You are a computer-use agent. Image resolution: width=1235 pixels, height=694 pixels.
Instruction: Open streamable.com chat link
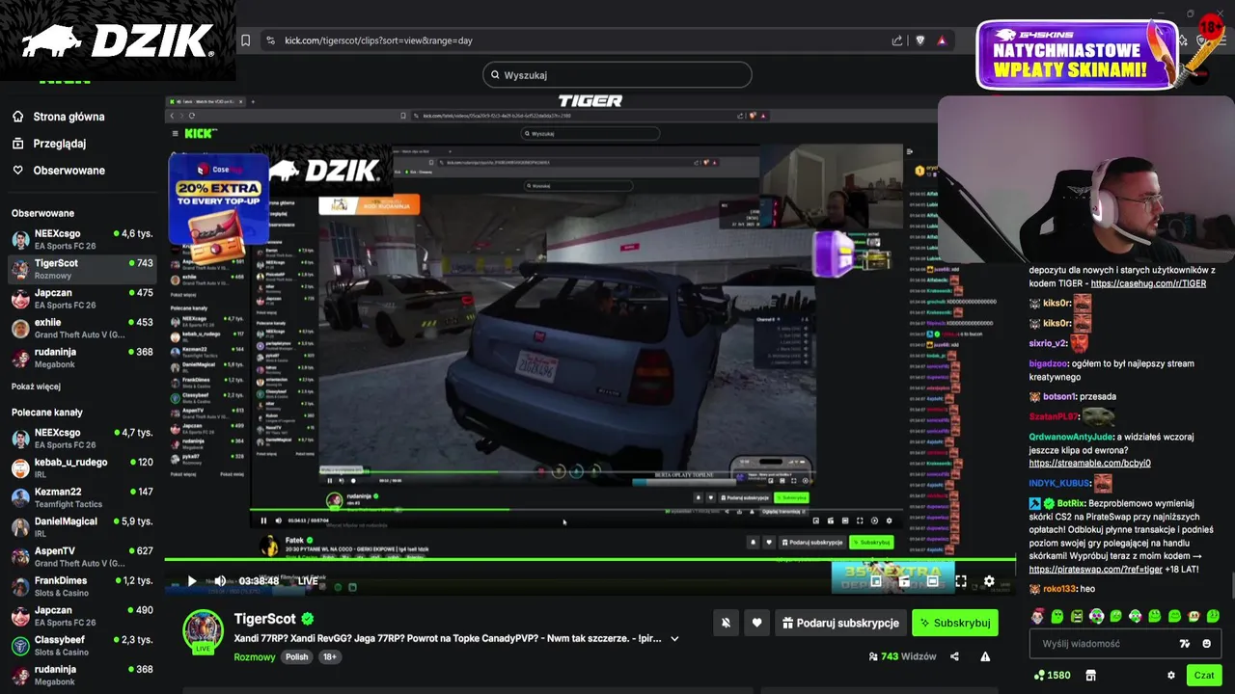pos(1089,464)
